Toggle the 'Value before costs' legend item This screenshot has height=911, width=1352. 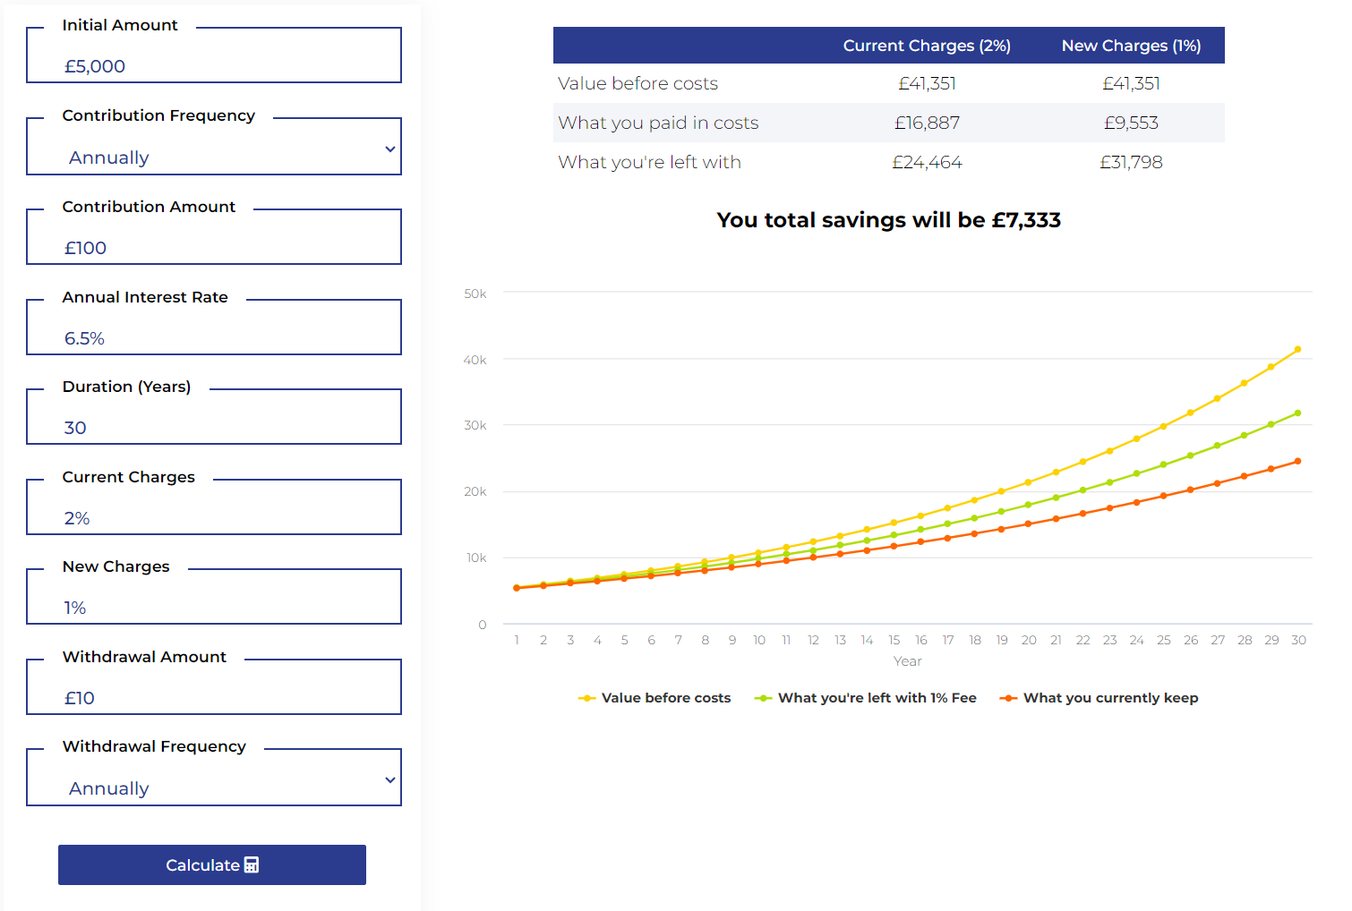tap(655, 698)
